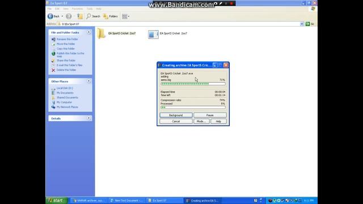Open the Back history dropdown arrow
This screenshot has width=363, height=204.
(62, 16)
